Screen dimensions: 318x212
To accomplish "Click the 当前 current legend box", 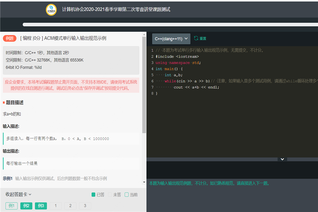I will pyautogui.click(x=126, y=195).
